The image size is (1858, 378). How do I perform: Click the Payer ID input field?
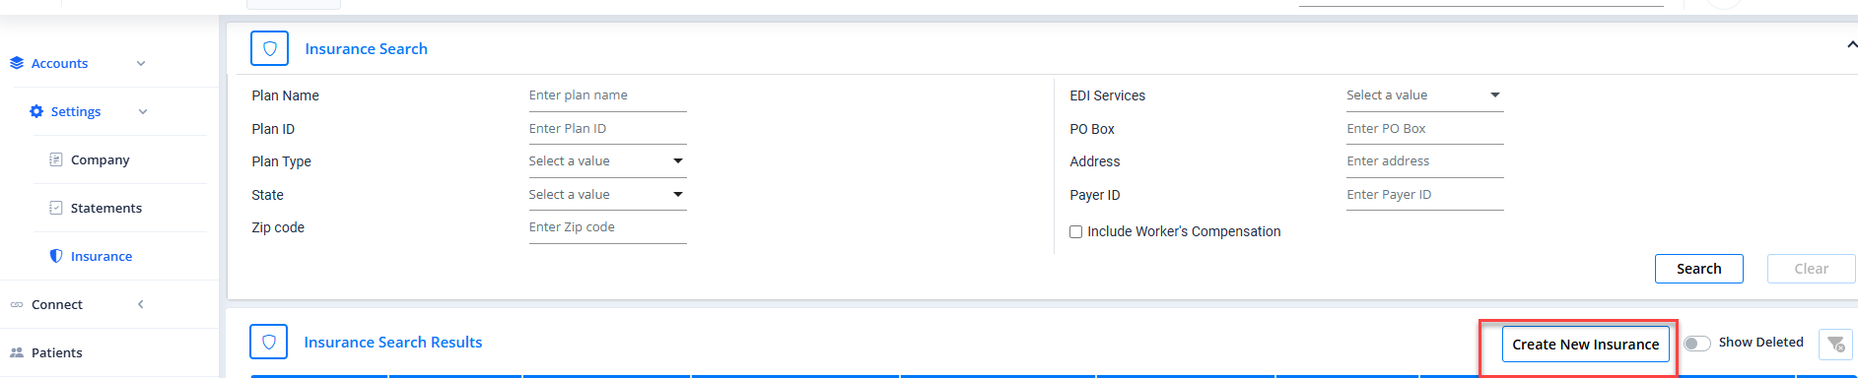(1425, 195)
